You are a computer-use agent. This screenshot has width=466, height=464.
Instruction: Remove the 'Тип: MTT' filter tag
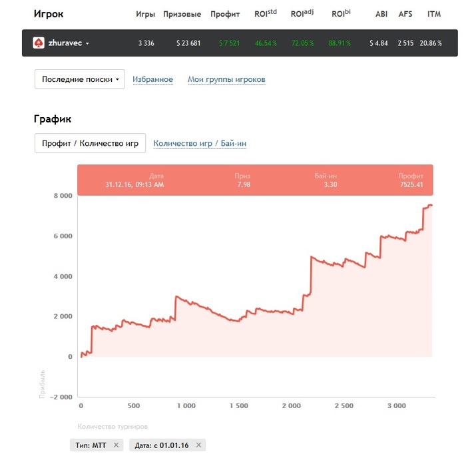coord(116,445)
